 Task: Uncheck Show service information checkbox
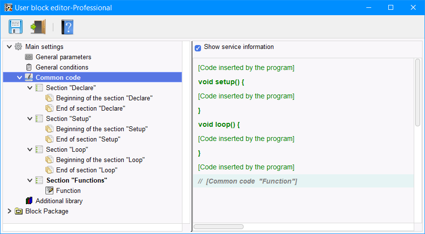click(x=198, y=47)
